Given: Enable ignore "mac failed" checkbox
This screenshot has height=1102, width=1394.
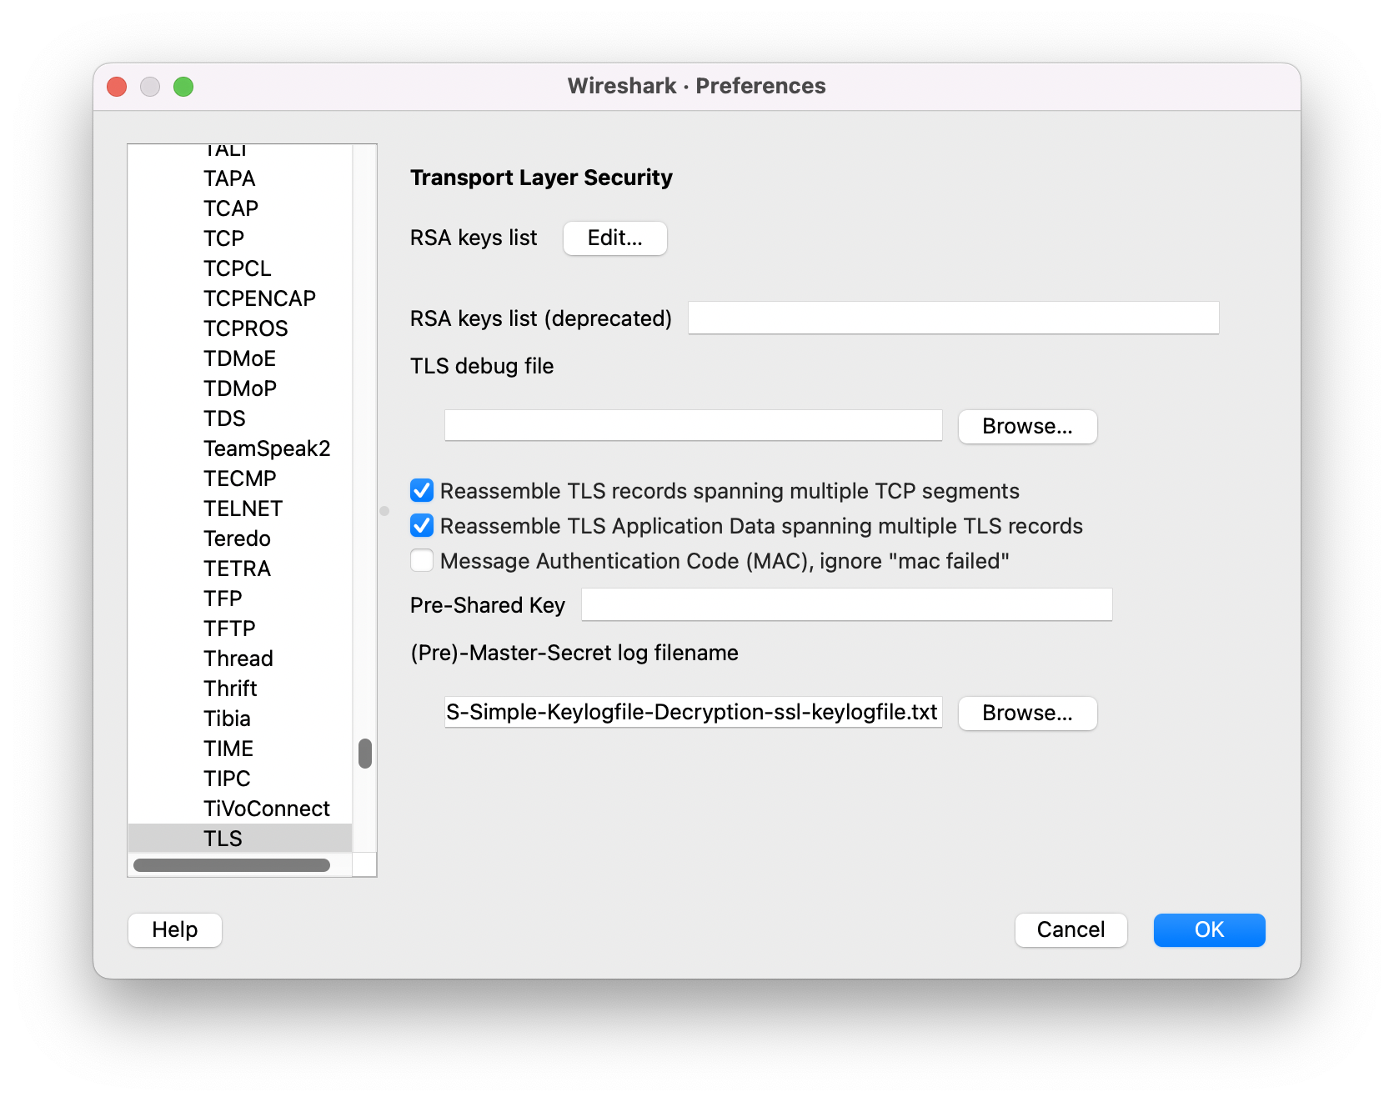Looking at the screenshot, I should 422,561.
